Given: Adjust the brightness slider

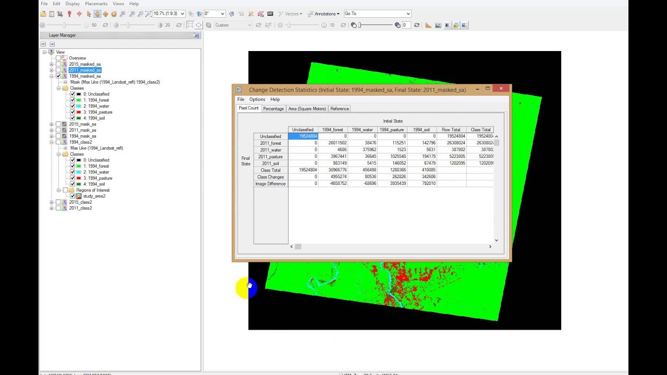Looking at the screenshot, I should pyautogui.click(x=65, y=25).
